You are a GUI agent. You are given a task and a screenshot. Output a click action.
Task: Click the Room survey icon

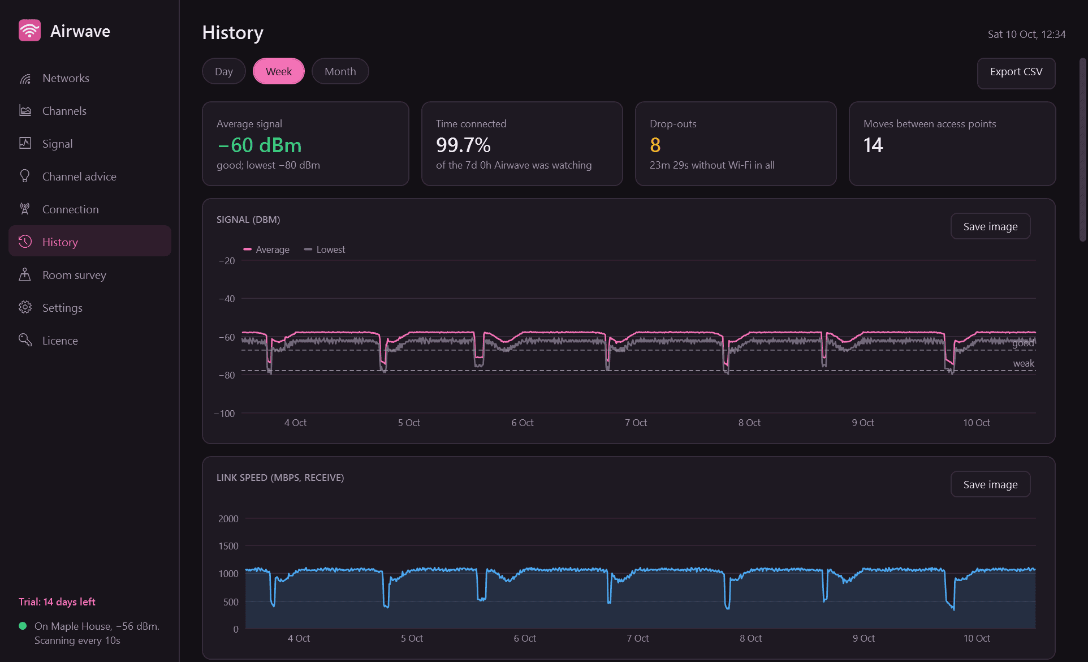coord(25,274)
